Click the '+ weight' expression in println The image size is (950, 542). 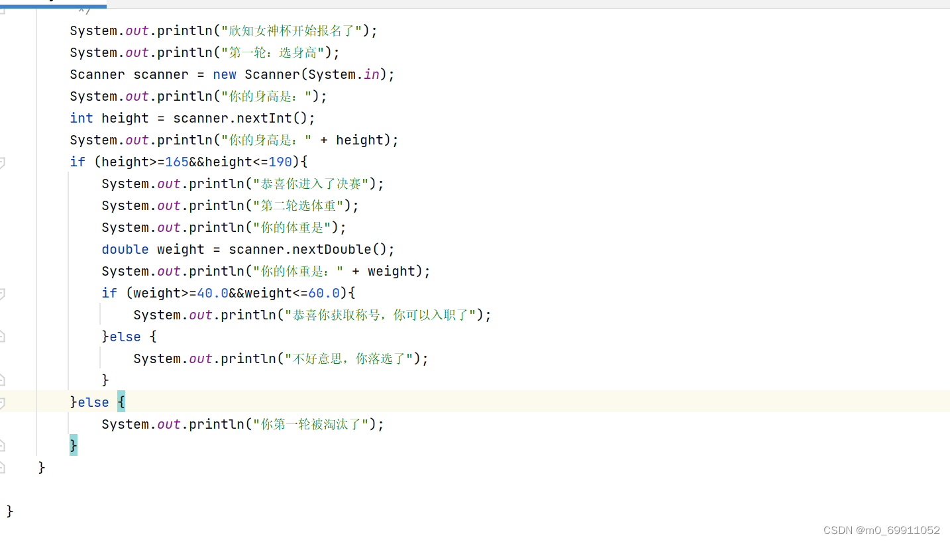point(384,271)
